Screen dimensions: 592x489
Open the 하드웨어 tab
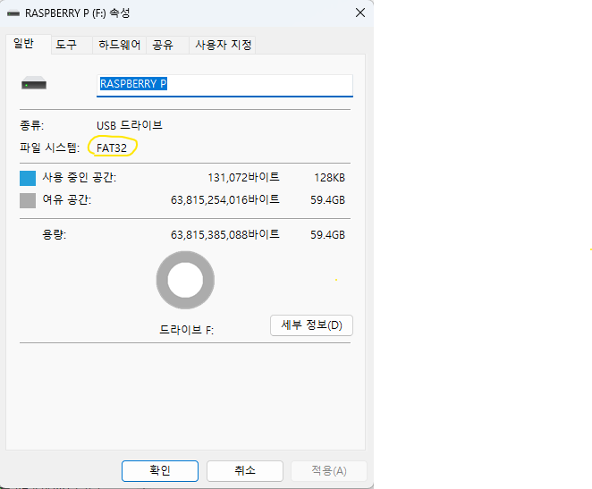(x=119, y=45)
